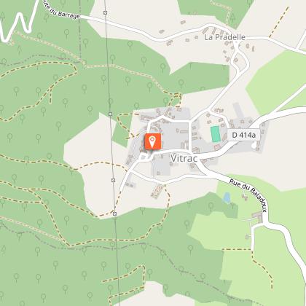Click the orange dashed track northeast of La Pradelle
This screenshot has height=306, width=306.
tap(279, 22)
